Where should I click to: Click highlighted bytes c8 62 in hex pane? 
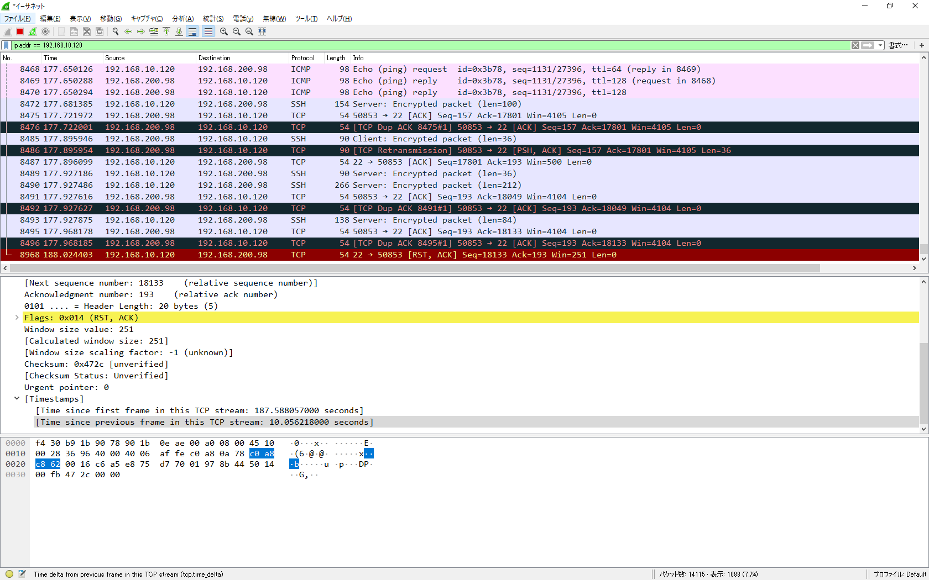pos(48,464)
